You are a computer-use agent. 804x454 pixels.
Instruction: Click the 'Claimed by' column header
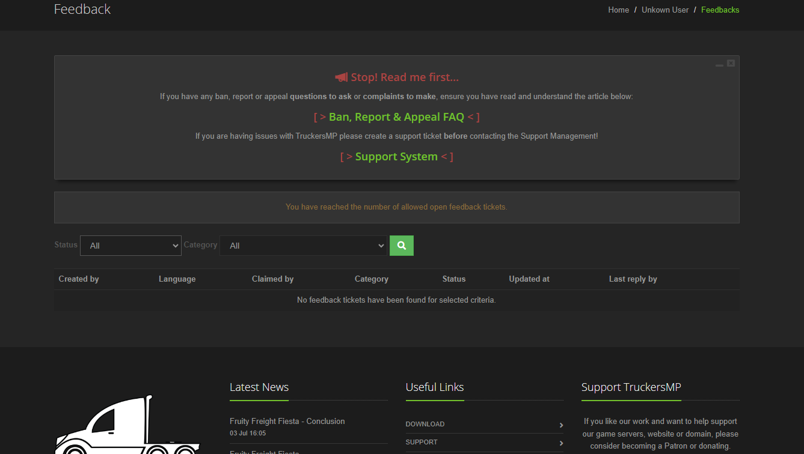point(272,279)
